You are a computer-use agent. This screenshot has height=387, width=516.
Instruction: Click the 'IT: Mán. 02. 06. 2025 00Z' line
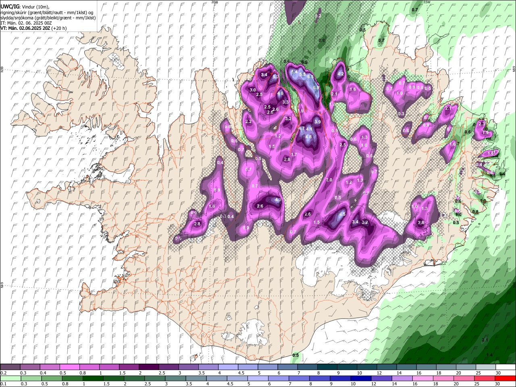26,23
